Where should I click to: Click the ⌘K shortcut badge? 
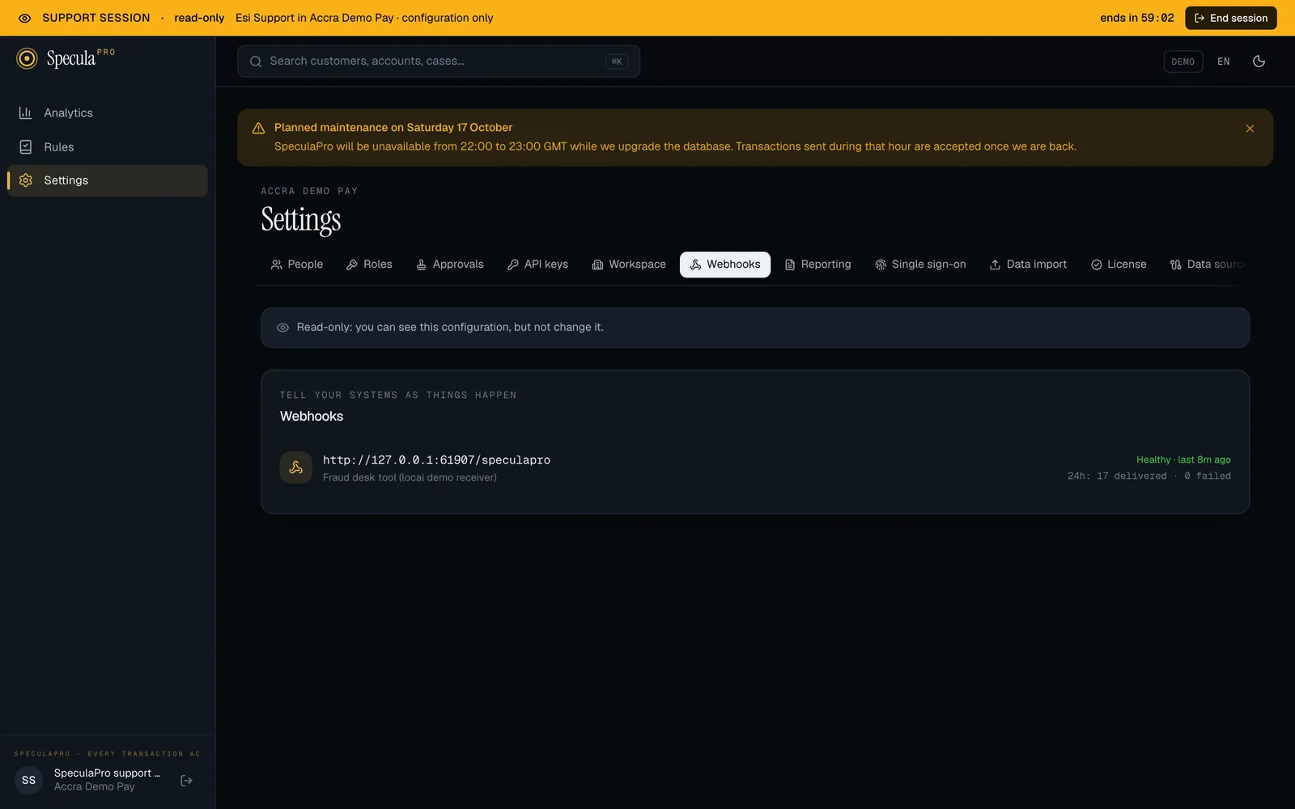coord(617,61)
